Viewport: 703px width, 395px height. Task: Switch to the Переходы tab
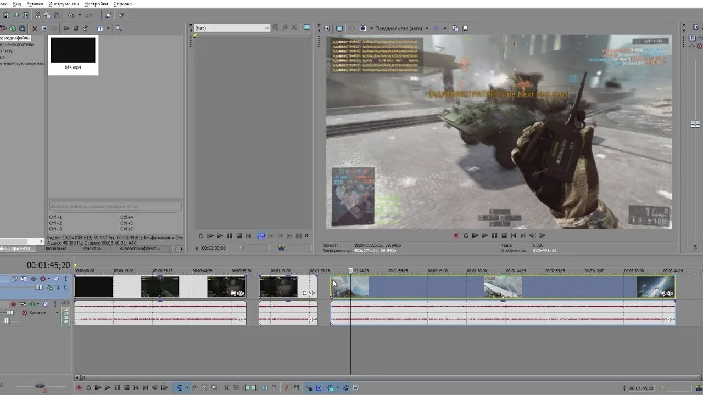[x=92, y=249]
